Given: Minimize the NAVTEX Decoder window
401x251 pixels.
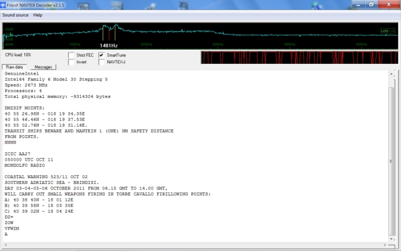Looking at the screenshot, I should pyautogui.click(x=358, y=4).
